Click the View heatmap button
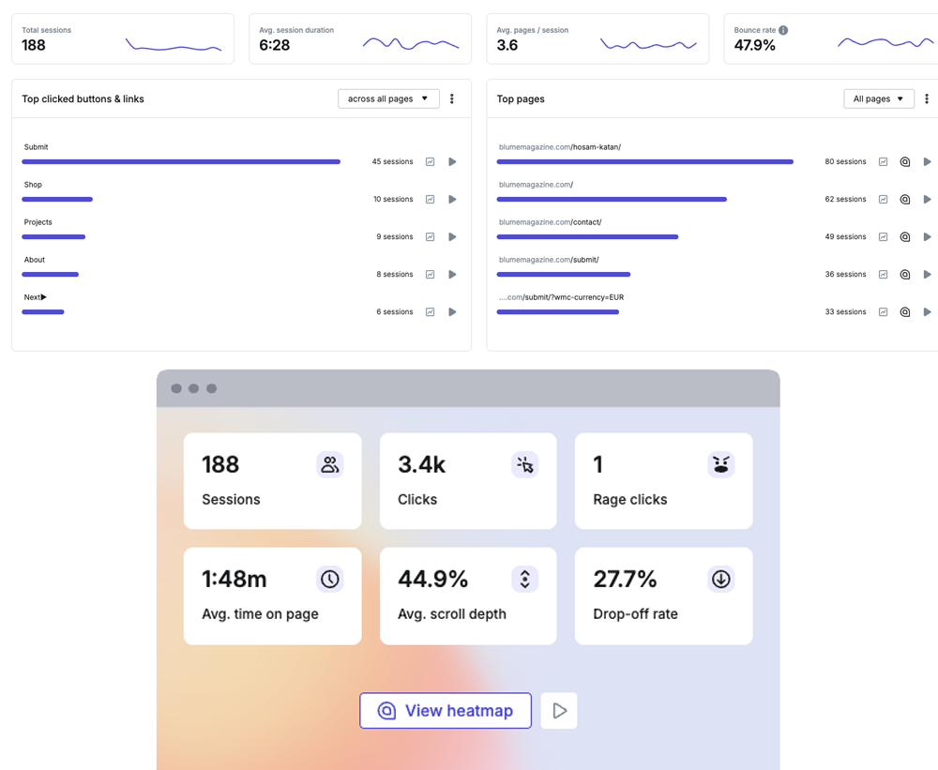Image resolution: width=938 pixels, height=770 pixels. (x=445, y=710)
